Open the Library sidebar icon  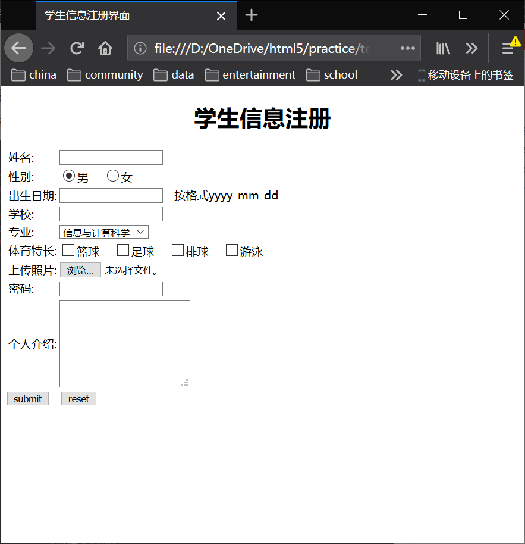(442, 48)
